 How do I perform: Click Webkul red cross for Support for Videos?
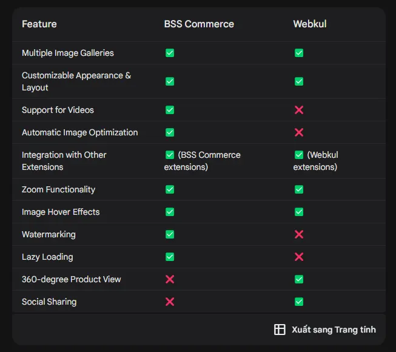click(x=299, y=110)
